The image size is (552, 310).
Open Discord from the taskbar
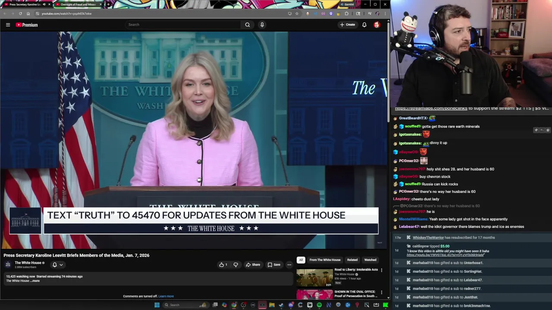click(x=291, y=305)
